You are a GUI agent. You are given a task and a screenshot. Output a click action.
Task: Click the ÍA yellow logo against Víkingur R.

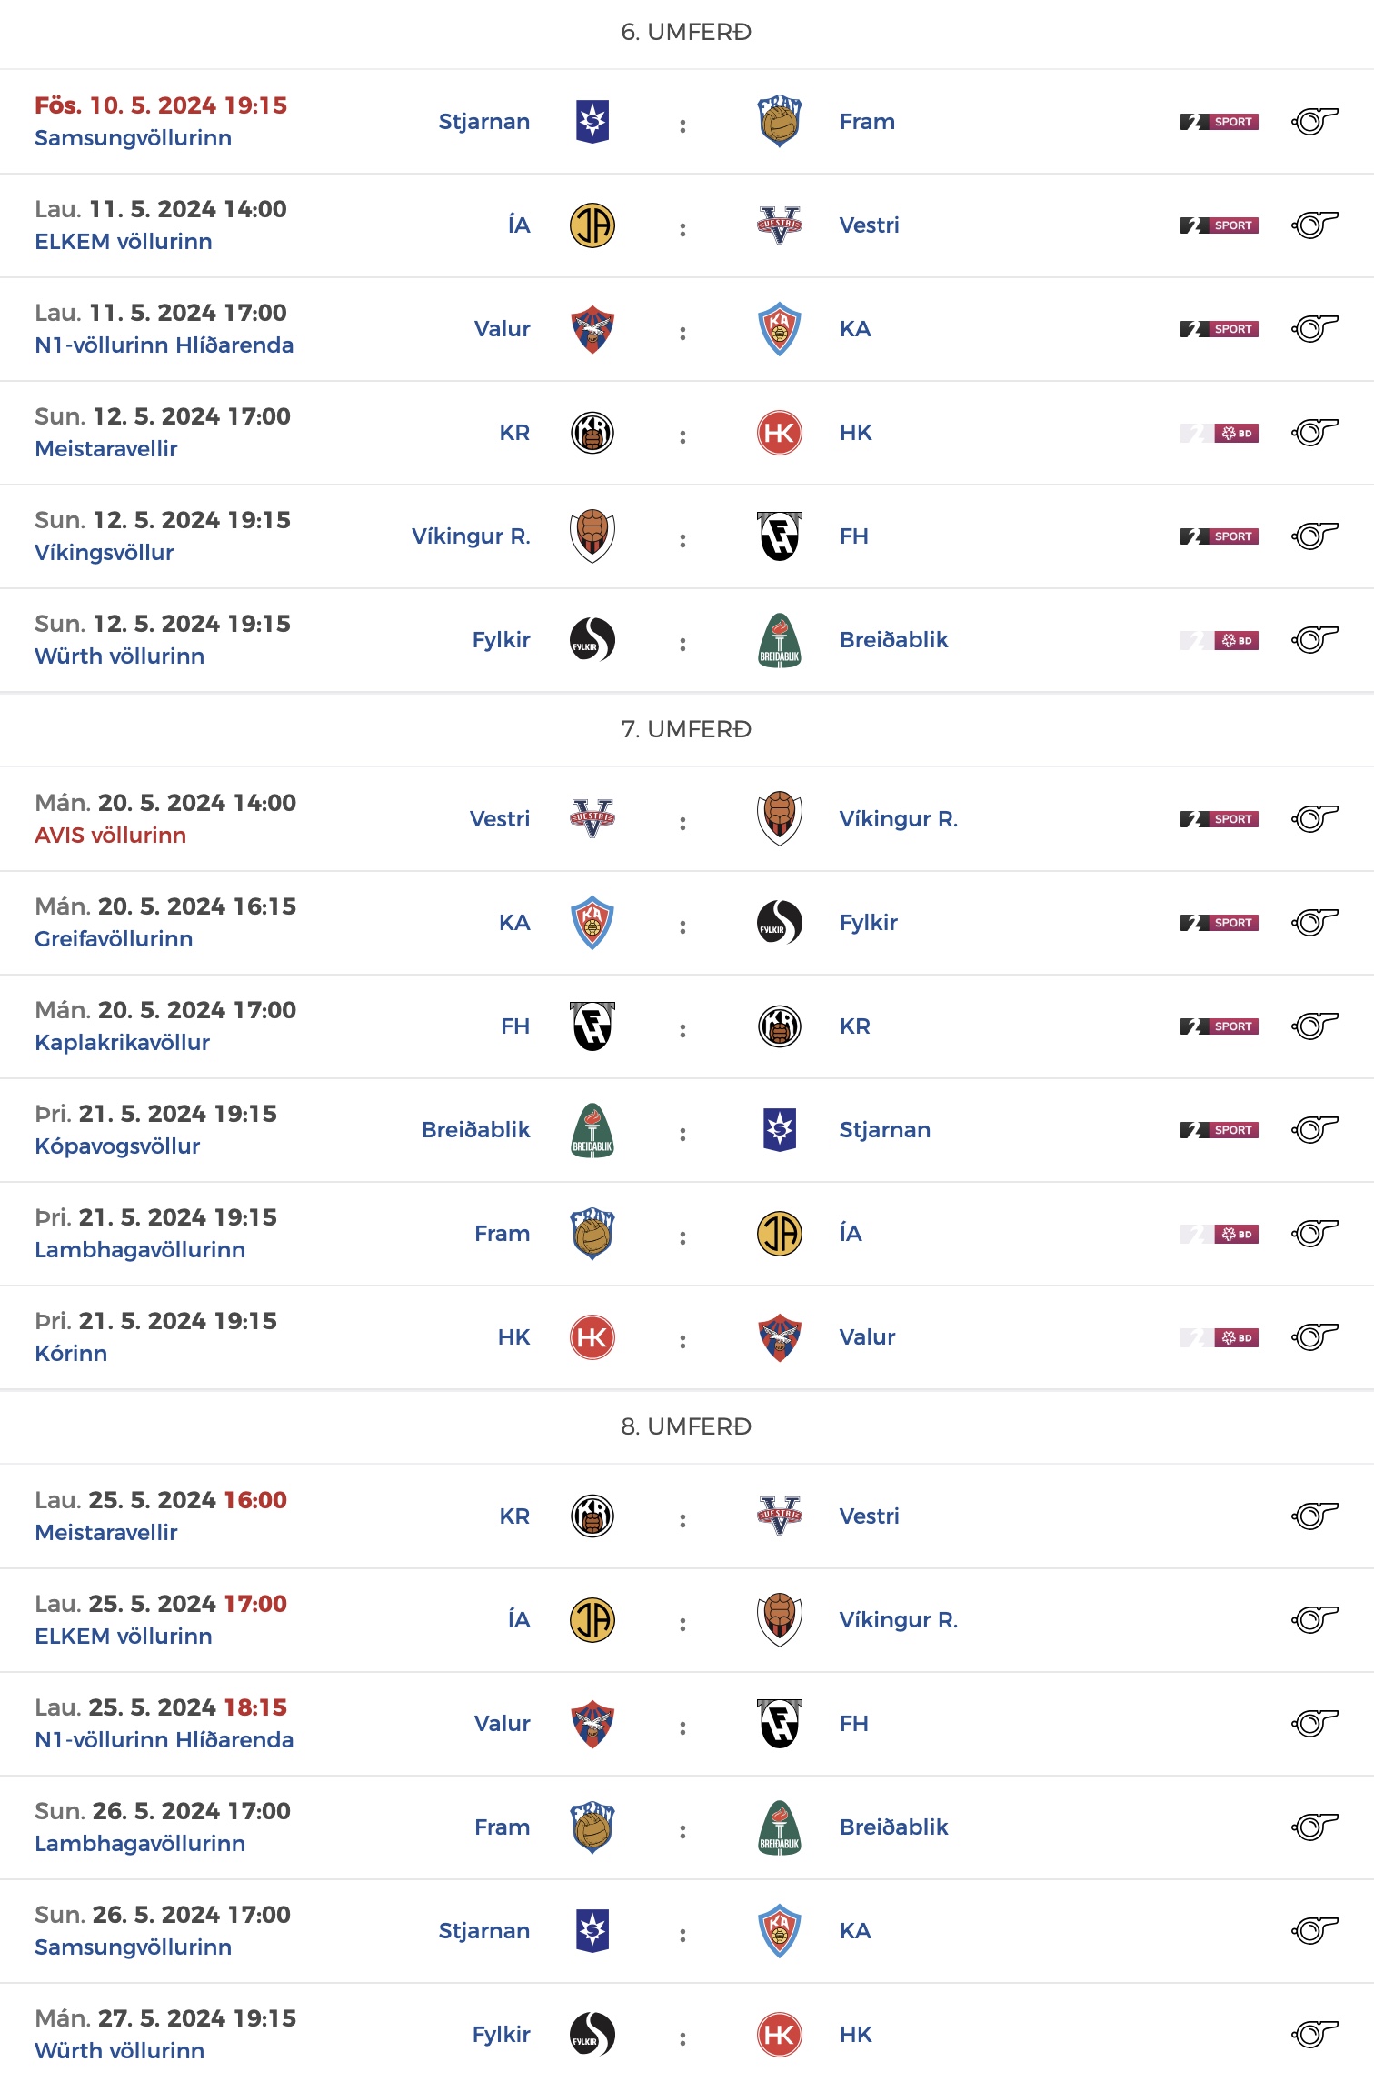tap(592, 1620)
